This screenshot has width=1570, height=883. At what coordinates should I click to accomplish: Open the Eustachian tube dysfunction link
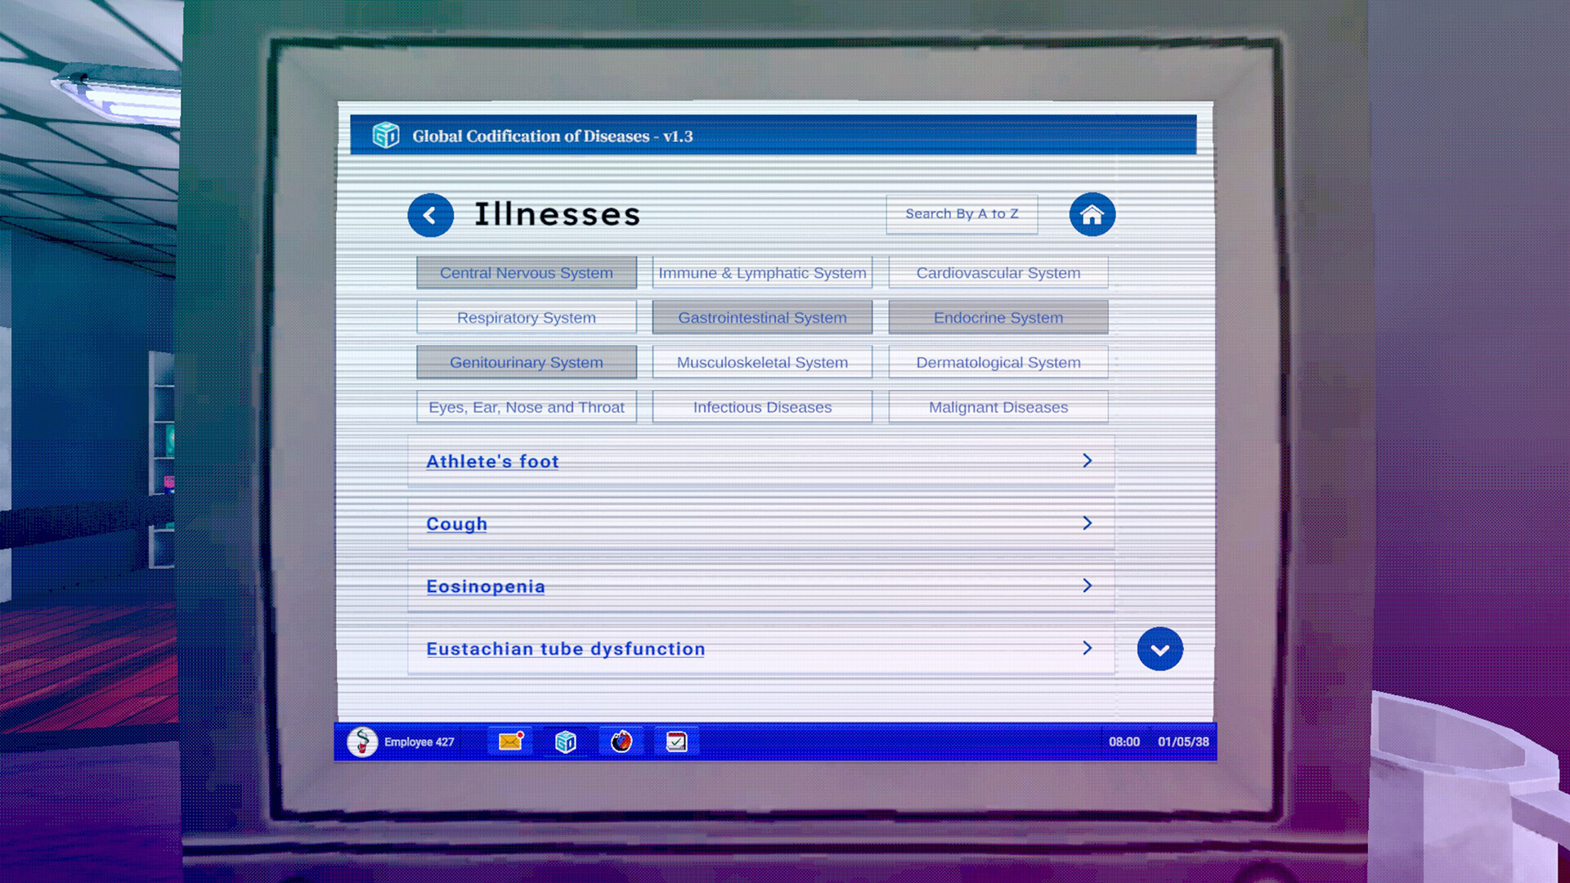point(565,648)
